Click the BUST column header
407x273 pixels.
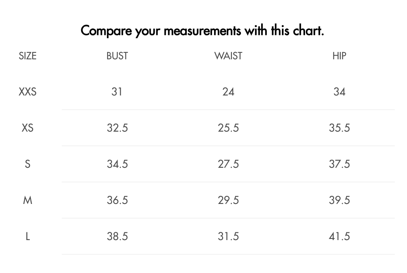117,56
